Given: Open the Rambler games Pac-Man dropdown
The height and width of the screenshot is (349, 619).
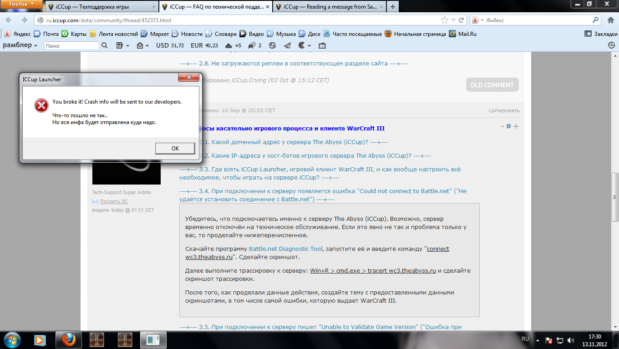Looking at the screenshot, I should point(304,45).
